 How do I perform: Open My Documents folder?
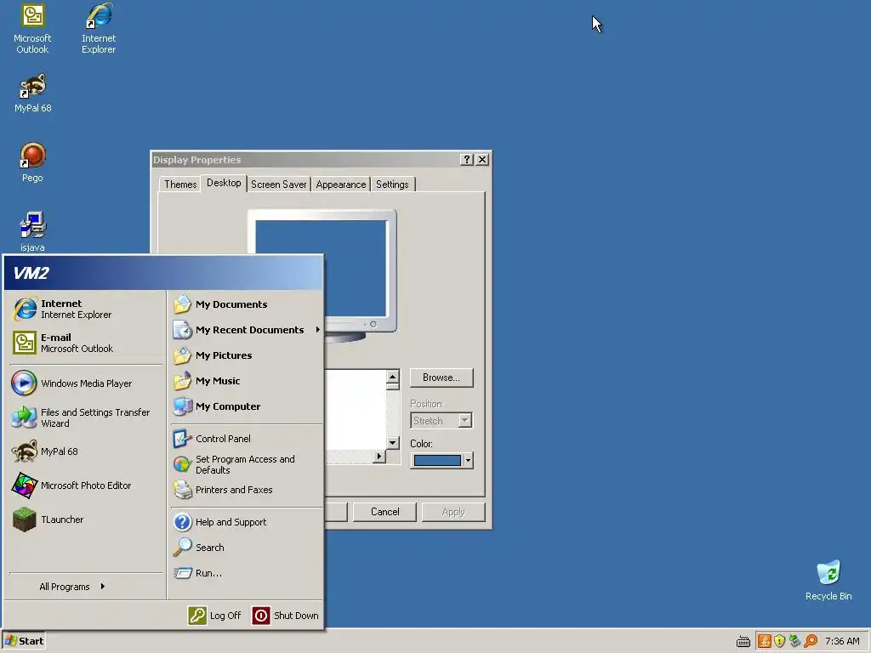click(x=247, y=304)
